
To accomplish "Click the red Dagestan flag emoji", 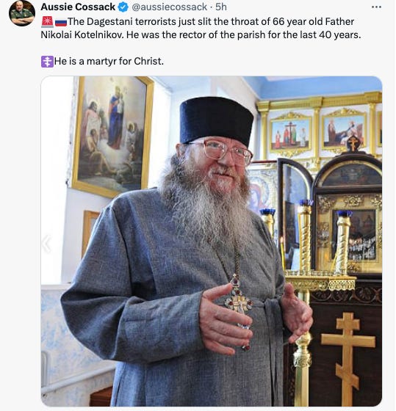I will click(48, 21).
